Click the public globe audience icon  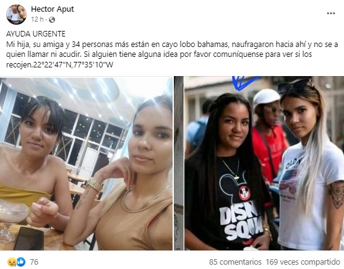52,20
